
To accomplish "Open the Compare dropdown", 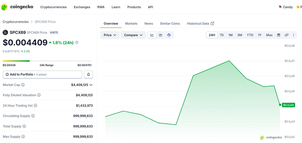I will [133, 35].
